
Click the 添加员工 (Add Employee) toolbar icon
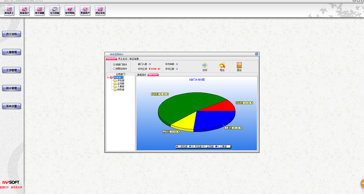tap(9, 10)
